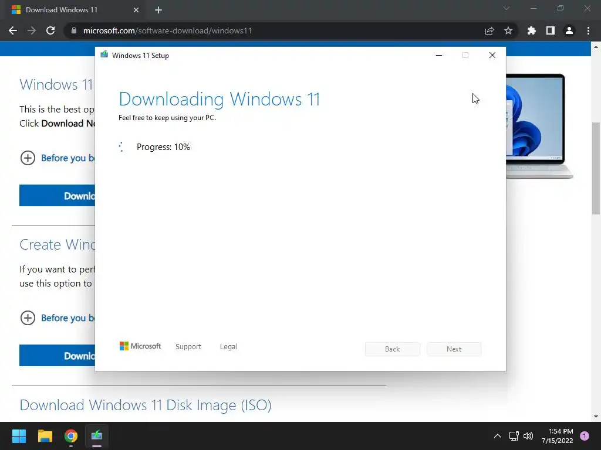The height and width of the screenshot is (450, 601).
Task: Open the Chrome profile avatar icon
Action: pos(569,30)
